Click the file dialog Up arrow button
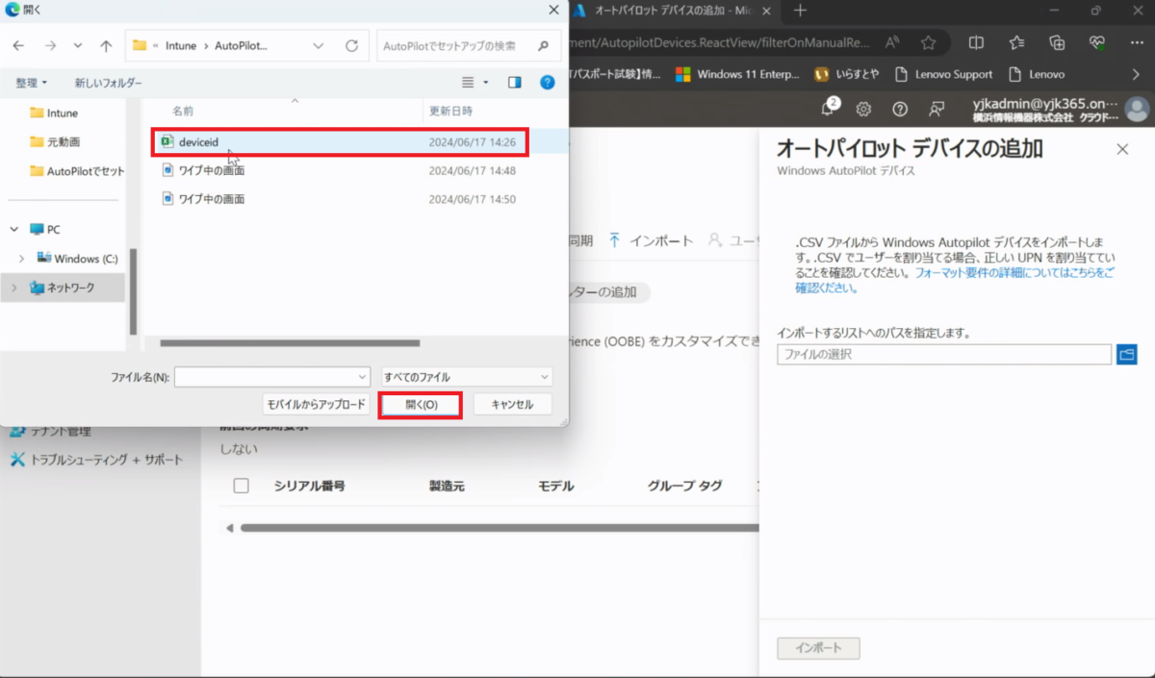 tap(106, 46)
